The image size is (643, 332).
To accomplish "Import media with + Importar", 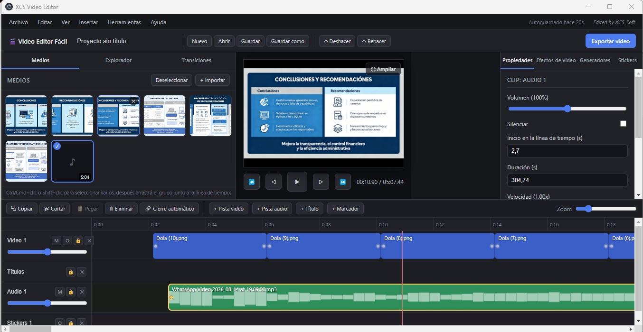I will click(212, 80).
